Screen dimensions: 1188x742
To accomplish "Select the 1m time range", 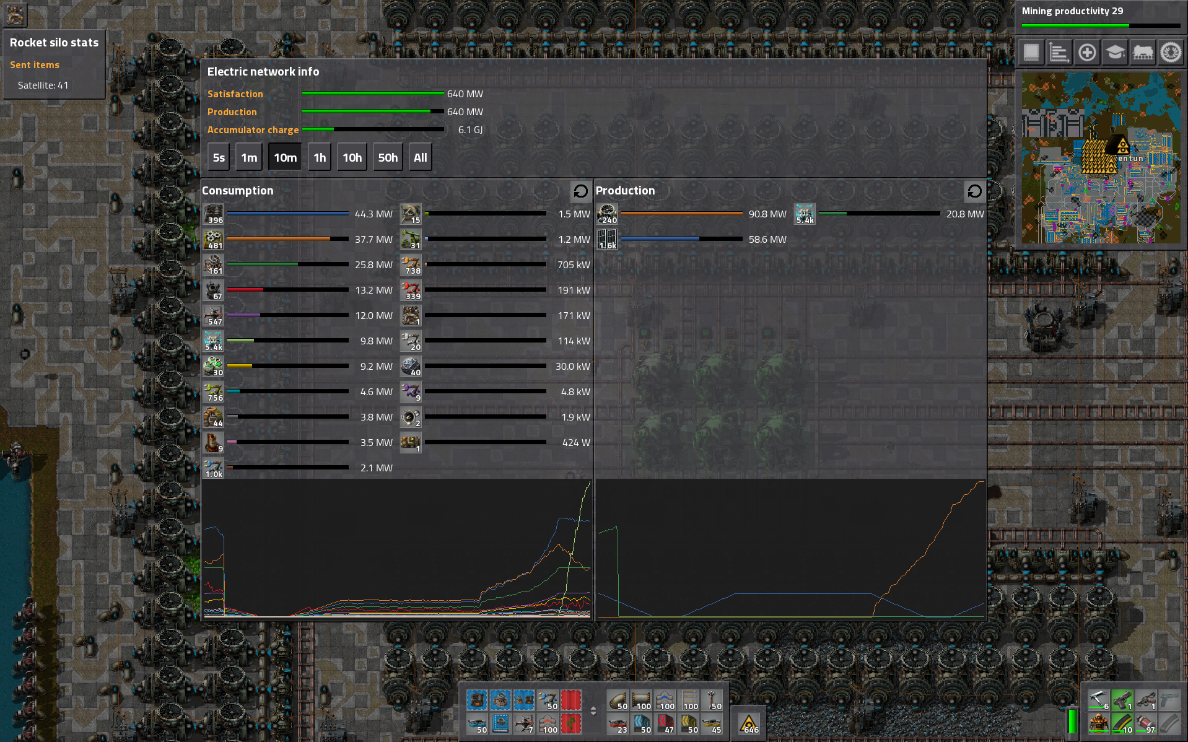I will coord(249,157).
